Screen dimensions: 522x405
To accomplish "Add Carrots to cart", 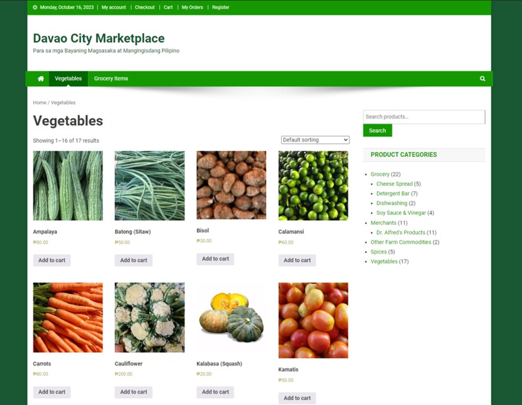I will coord(52,392).
